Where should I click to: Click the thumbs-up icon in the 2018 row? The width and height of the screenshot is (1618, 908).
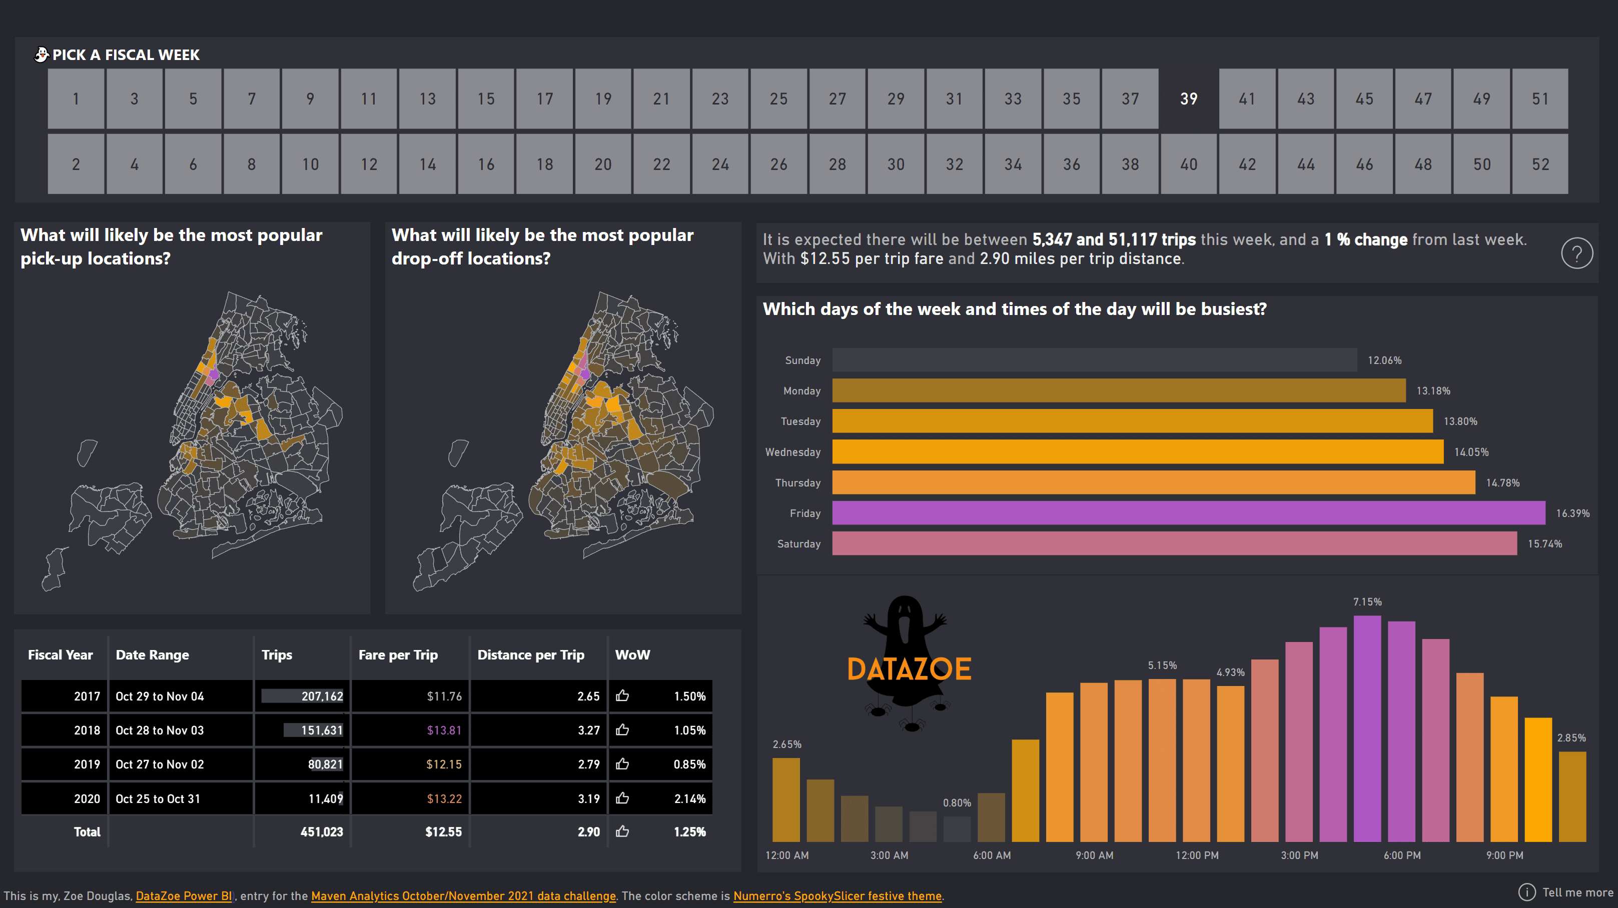pos(622,730)
